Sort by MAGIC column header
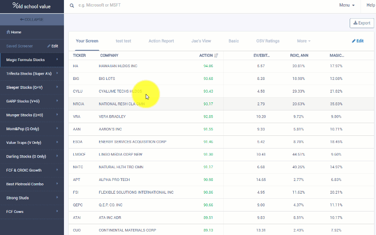This screenshot has height=235, width=376. (x=337, y=55)
